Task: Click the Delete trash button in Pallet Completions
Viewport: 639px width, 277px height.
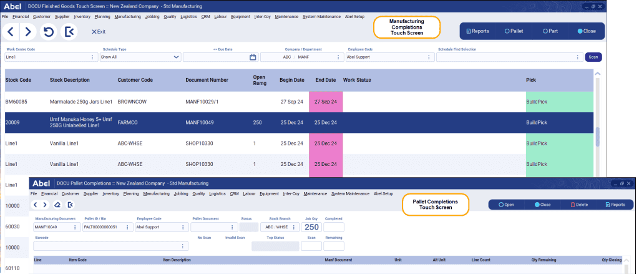Action: tap(578, 204)
